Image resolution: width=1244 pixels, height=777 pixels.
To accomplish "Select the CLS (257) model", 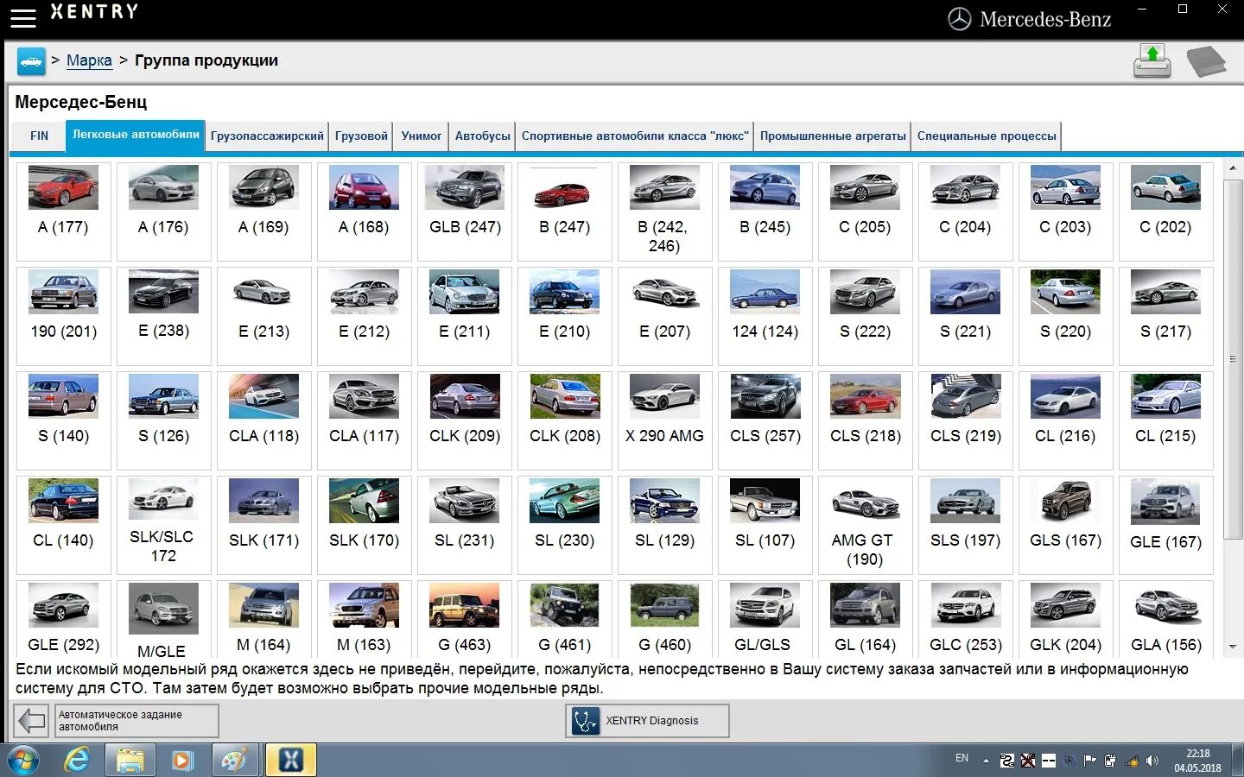I will click(765, 420).
